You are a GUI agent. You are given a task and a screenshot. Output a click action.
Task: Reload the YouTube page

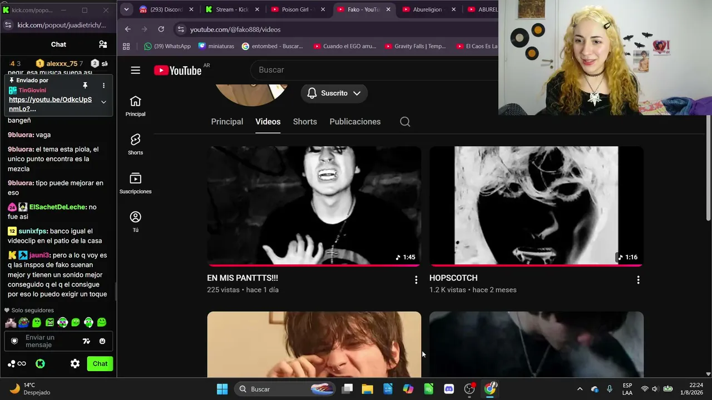pos(161,29)
